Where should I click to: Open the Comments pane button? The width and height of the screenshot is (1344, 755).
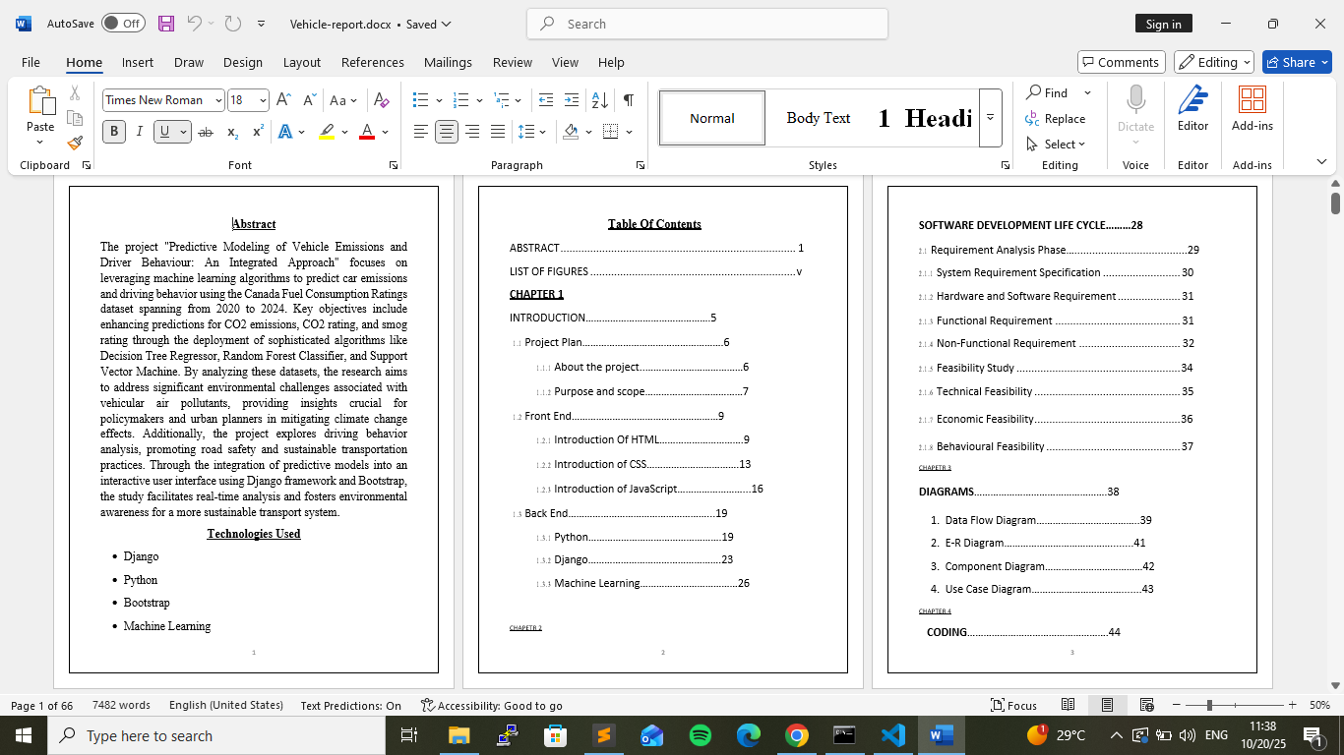pos(1122,62)
